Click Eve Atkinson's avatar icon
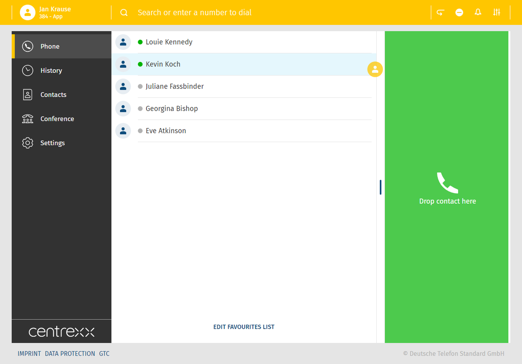The image size is (522, 364). [x=123, y=131]
